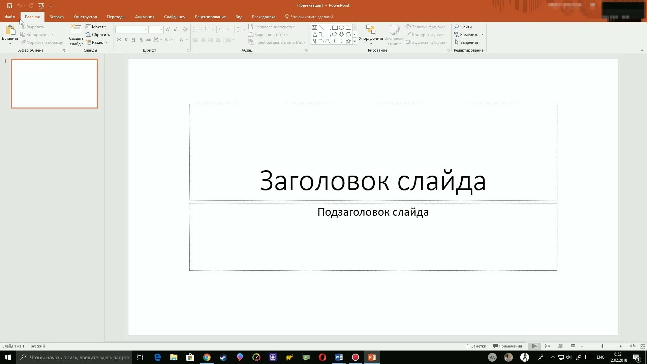Click the Найти find button
Screen dimensions: 647x364
pos(463,27)
